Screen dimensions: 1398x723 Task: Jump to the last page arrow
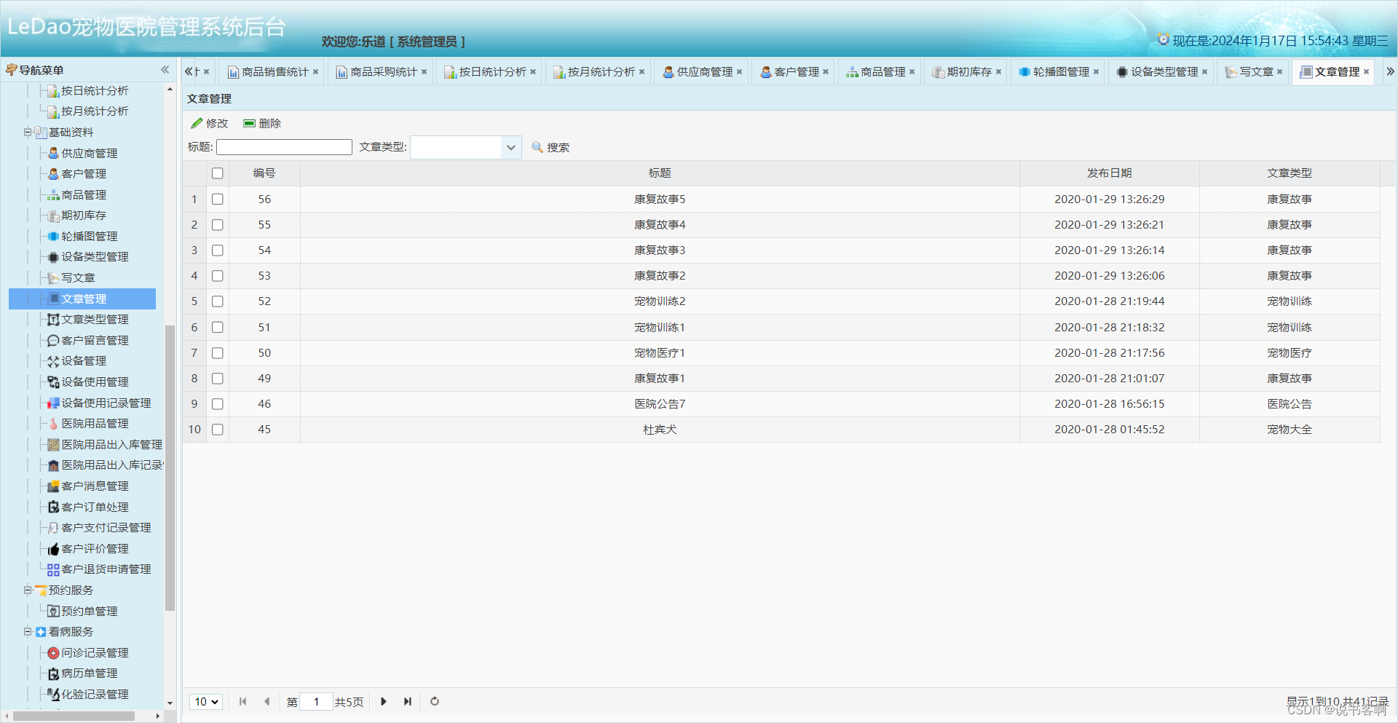[408, 702]
